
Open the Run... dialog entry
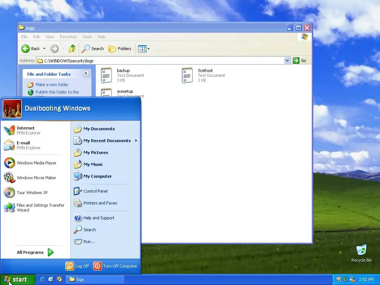pyautogui.click(x=84, y=242)
